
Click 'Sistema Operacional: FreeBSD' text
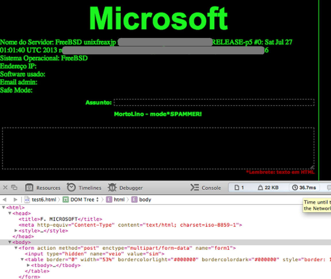coord(44,58)
